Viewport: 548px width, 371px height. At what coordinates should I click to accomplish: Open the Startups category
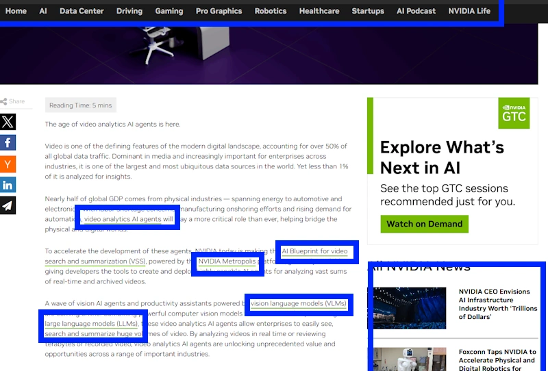368,11
